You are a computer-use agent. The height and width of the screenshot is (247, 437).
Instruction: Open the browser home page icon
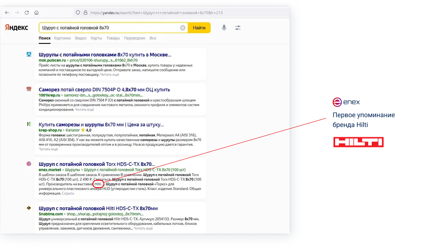point(36,13)
